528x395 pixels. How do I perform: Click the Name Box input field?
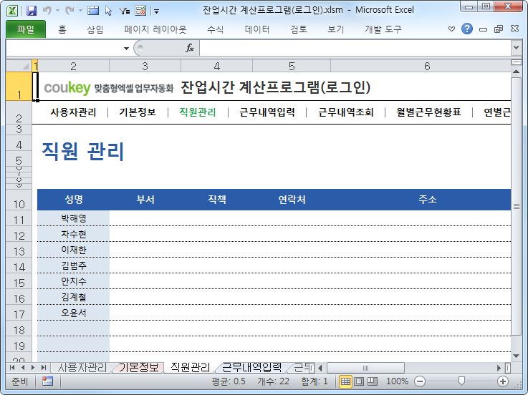[x=64, y=49]
